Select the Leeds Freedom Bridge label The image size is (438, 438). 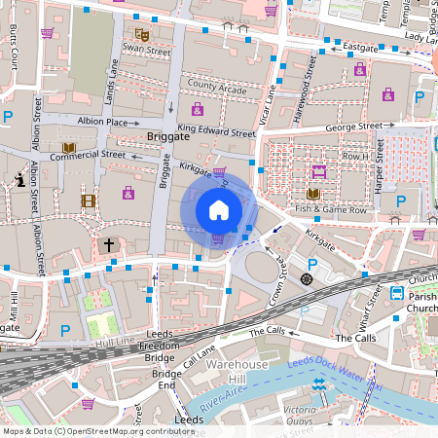160,346
